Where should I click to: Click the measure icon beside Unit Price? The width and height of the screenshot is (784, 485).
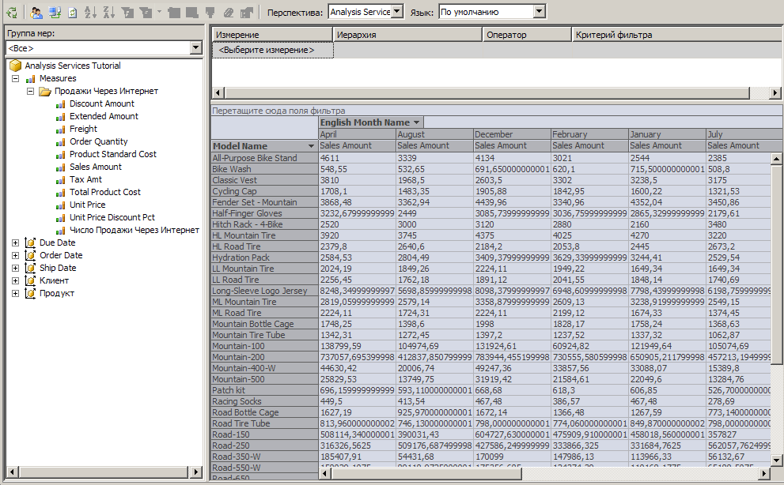click(60, 205)
